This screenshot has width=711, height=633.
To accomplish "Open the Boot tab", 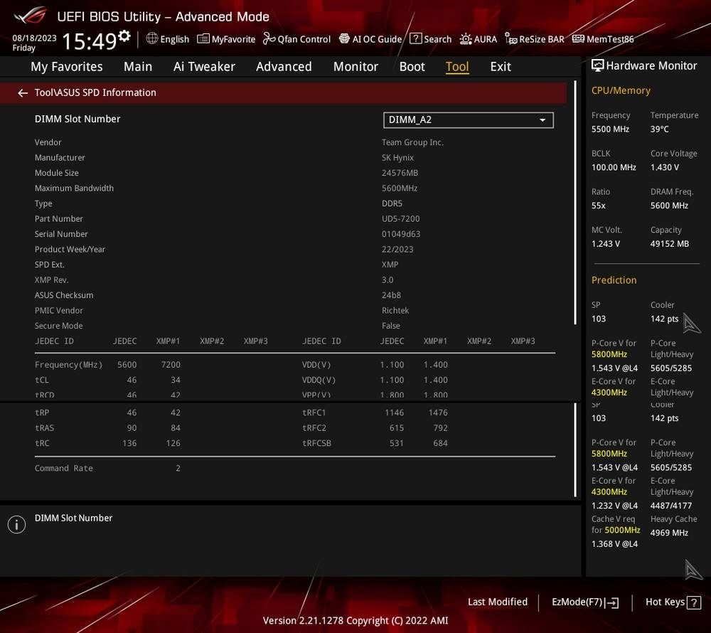I will [412, 67].
